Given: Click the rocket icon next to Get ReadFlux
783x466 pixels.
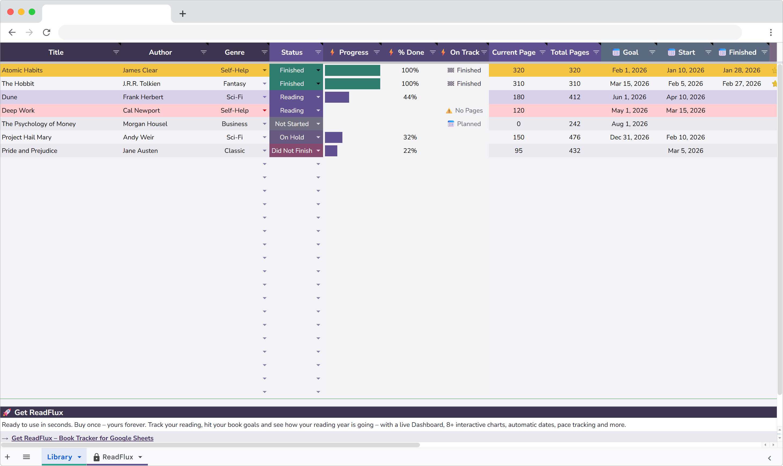Looking at the screenshot, I should coord(7,412).
